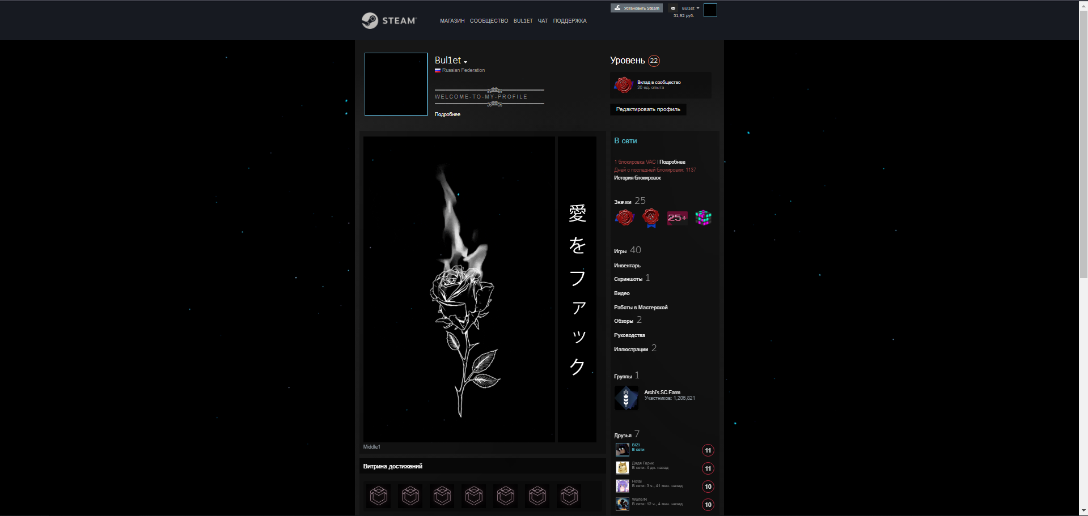Click the 25+ games badge icon
1088x516 pixels.
677,218
